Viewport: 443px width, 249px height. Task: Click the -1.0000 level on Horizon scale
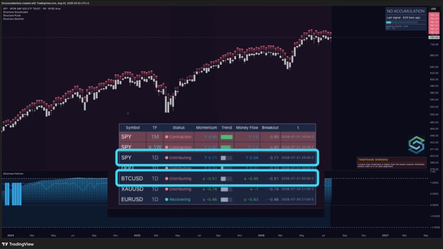[x=434, y=227]
